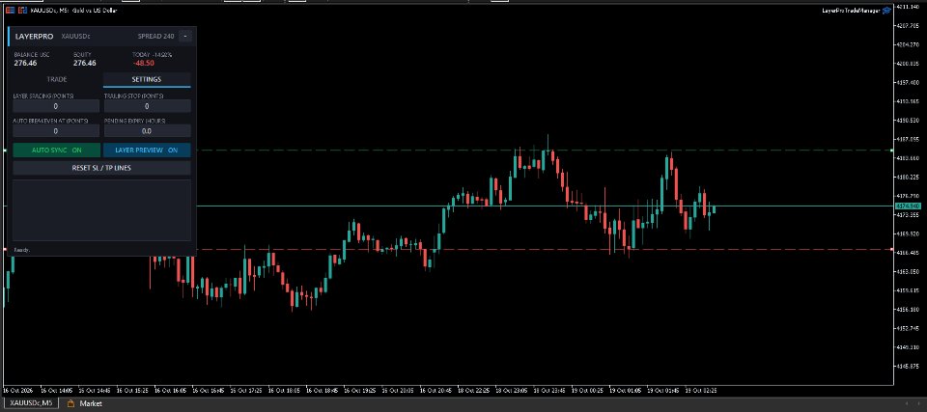
Task: Focus the Pending Expiry (hours) input
Action: coord(147,131)
